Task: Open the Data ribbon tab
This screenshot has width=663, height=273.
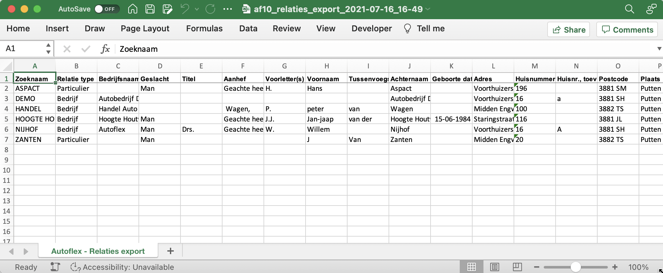Action: click(248, 28)
